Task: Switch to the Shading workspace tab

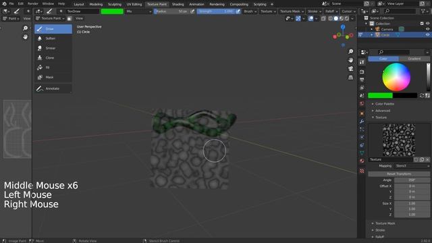Action: coord(178,4)
